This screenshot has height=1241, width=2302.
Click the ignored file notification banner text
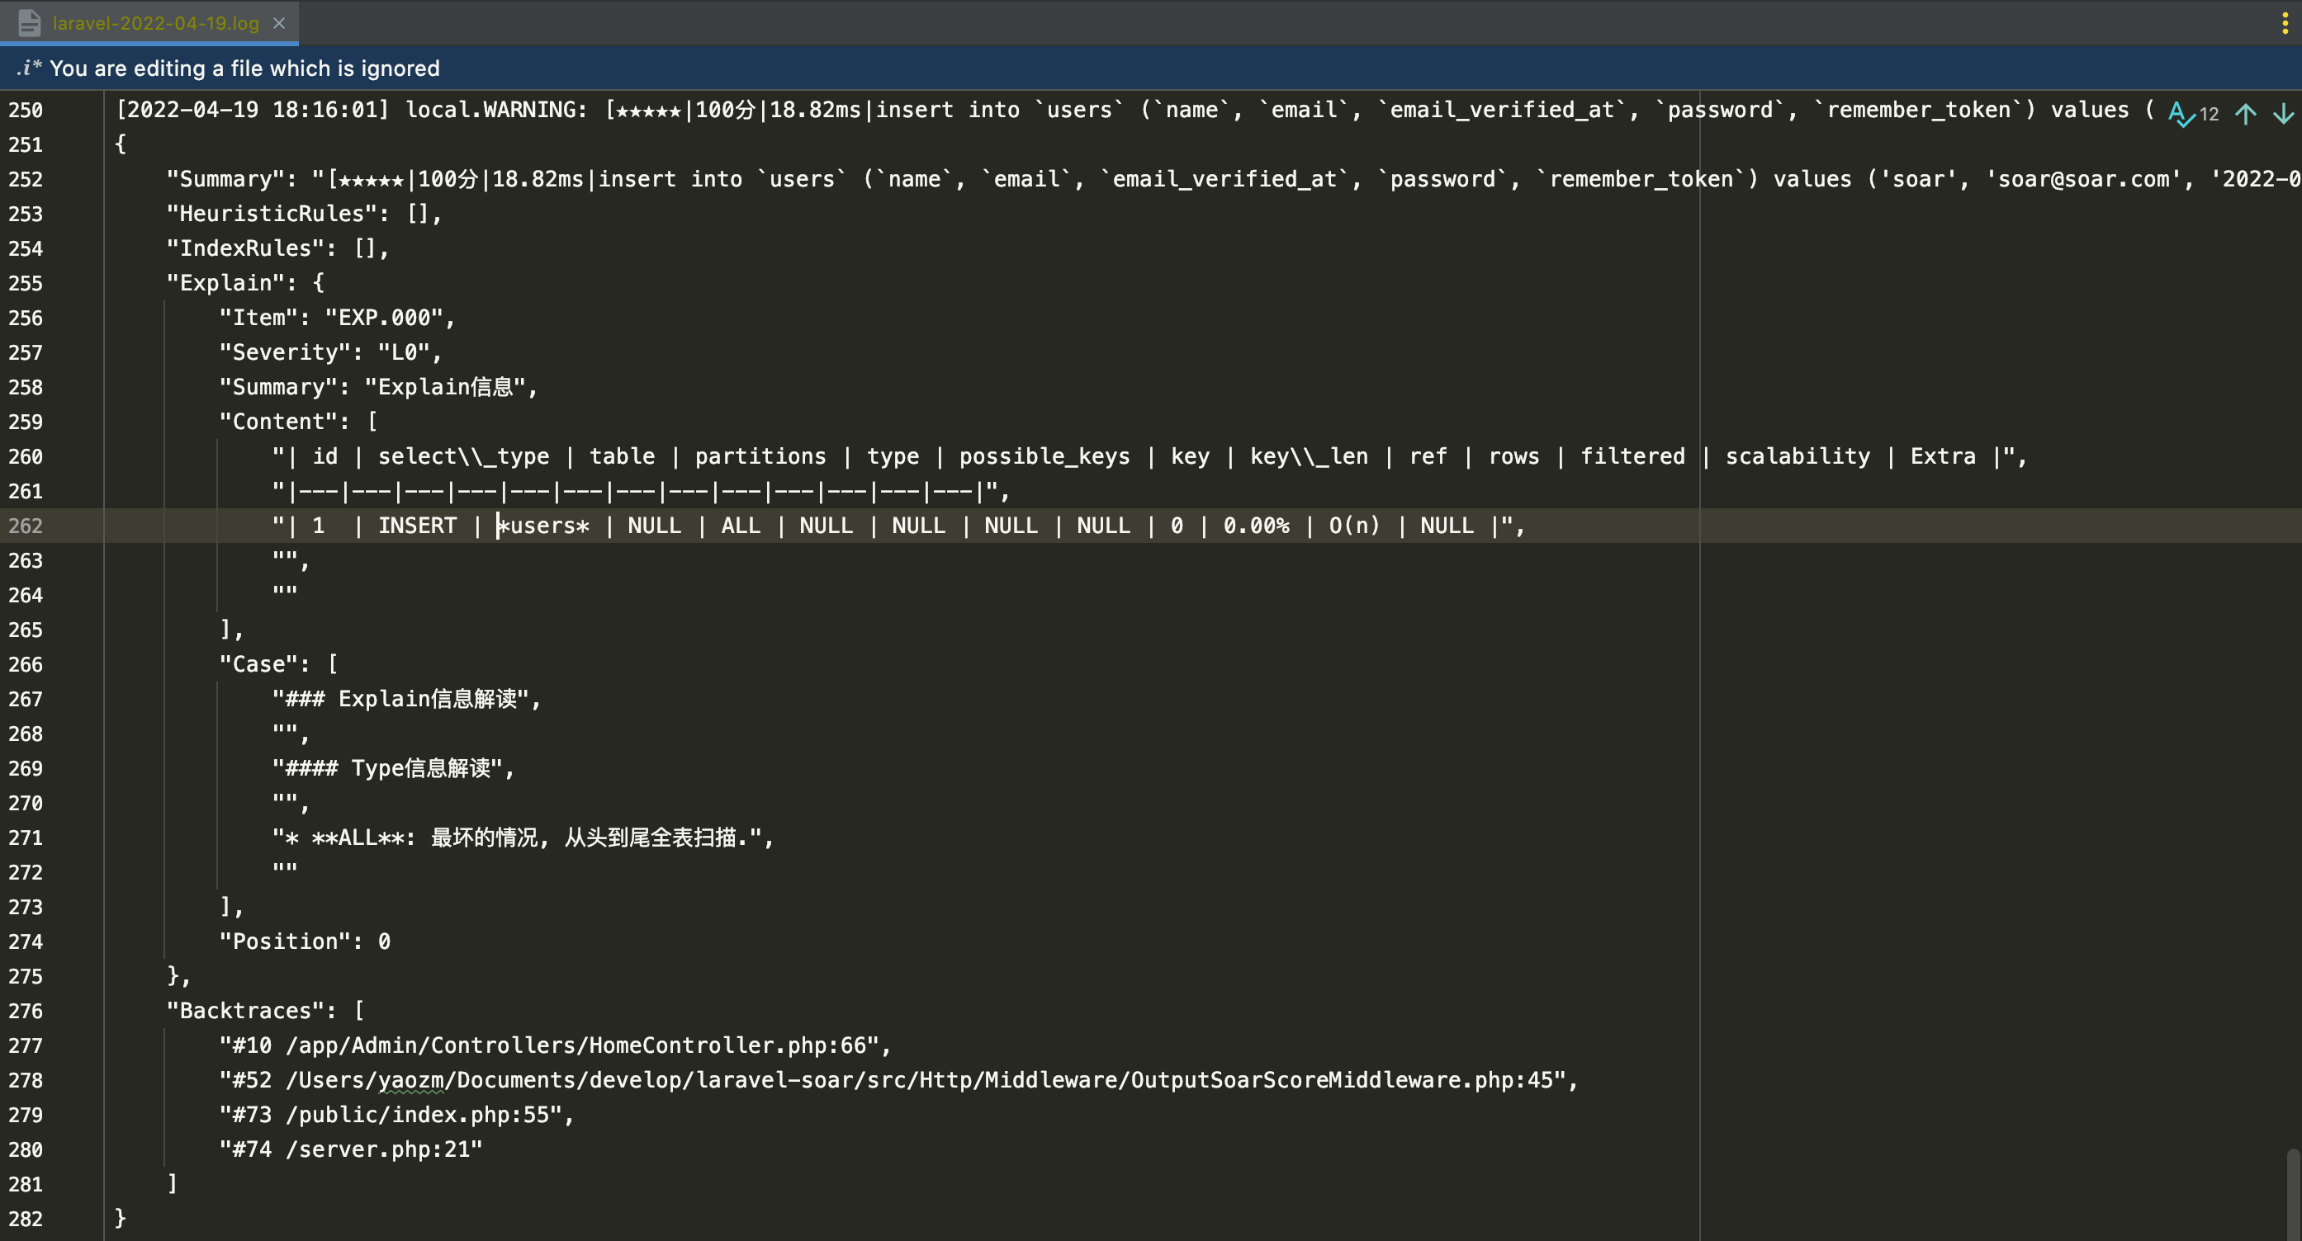pyautogui.click(x=244, y=68)
